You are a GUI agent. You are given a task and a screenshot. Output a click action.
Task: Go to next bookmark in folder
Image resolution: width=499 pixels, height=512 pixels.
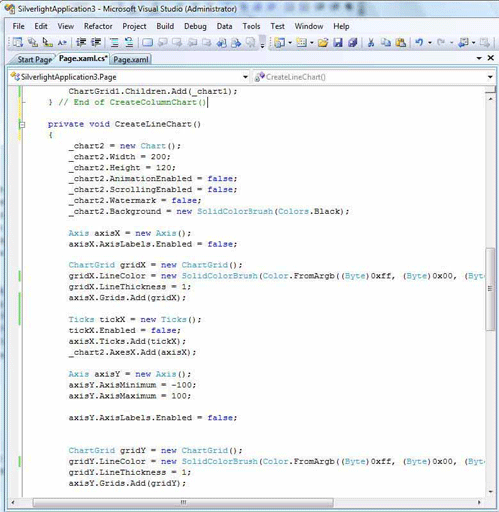tap(207, 42)
